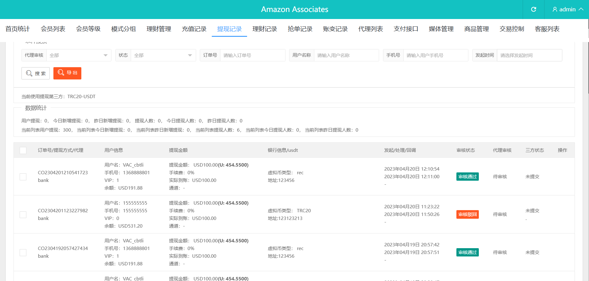Viewport: 589px width, 281px height.
Task: Click the 状态 dropdown arrow
Action: coord(190,55)
